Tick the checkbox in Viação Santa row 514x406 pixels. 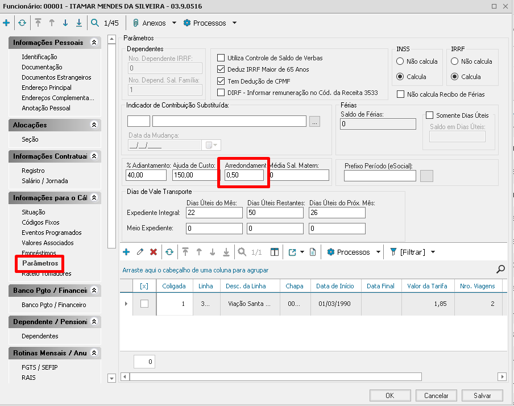point(144,304)
